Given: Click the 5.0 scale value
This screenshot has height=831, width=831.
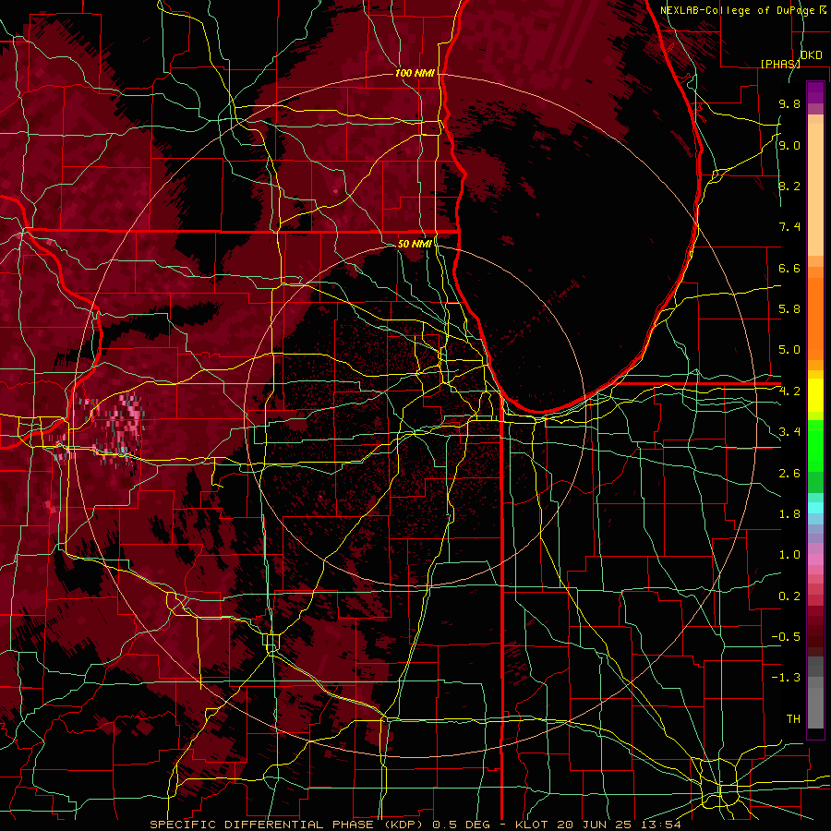Looking at the screenshot, I should 789,350.
